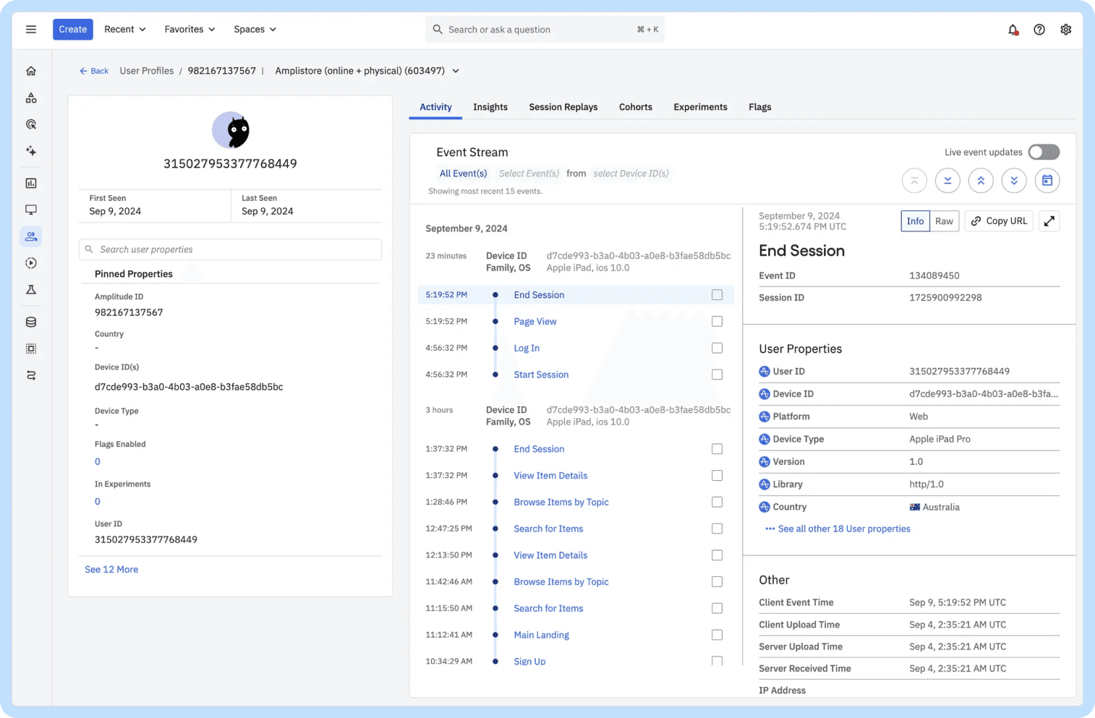Select the data tables database icon in sidebar
The height and width of the screenshot is (718, 1095).
[x=30, y=321]
